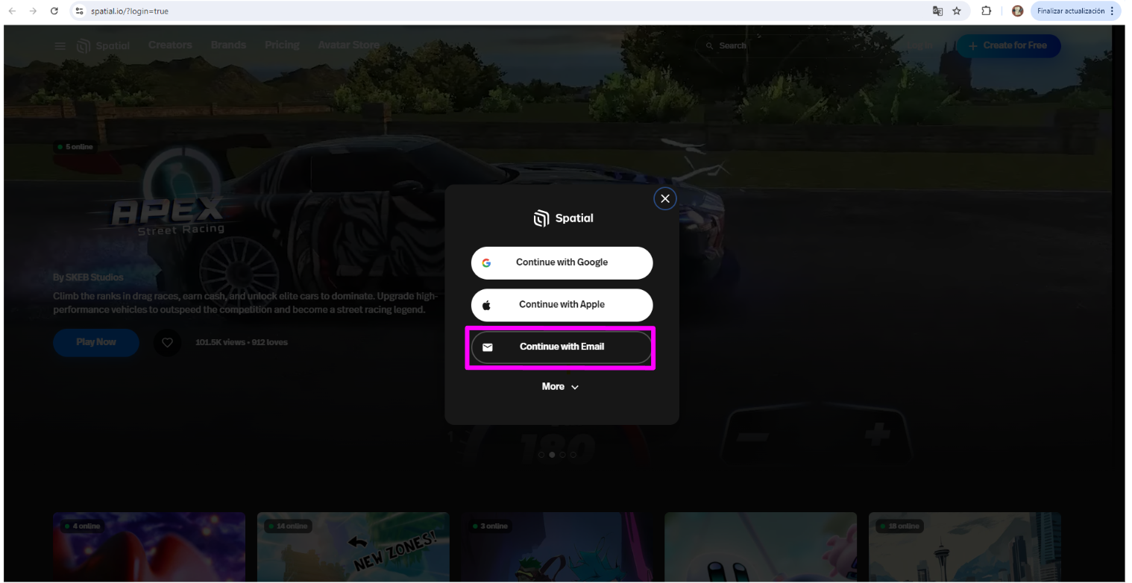
Task: Open the hamburger menu on Spatial
Action: [60, 45]
